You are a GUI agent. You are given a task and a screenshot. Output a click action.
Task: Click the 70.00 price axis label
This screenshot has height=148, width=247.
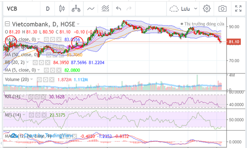[x=234, y=61]
